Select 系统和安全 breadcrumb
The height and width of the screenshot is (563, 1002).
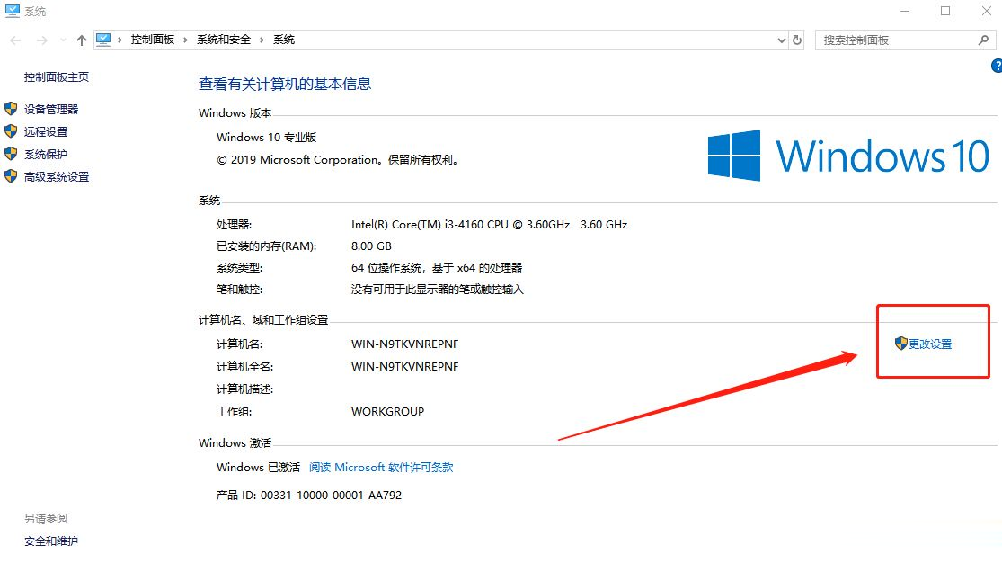[224, 40]
